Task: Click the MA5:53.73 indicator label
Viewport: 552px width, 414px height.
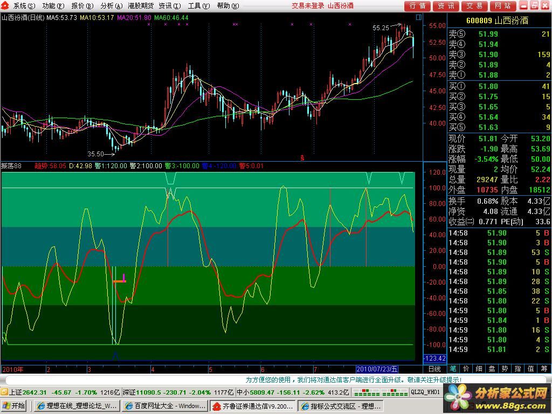Action: point(61,17)
